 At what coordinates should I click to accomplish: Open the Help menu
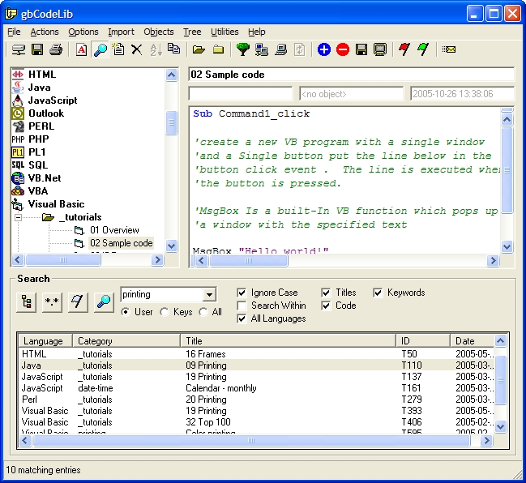pyautogui.click(x=257, y=32)
